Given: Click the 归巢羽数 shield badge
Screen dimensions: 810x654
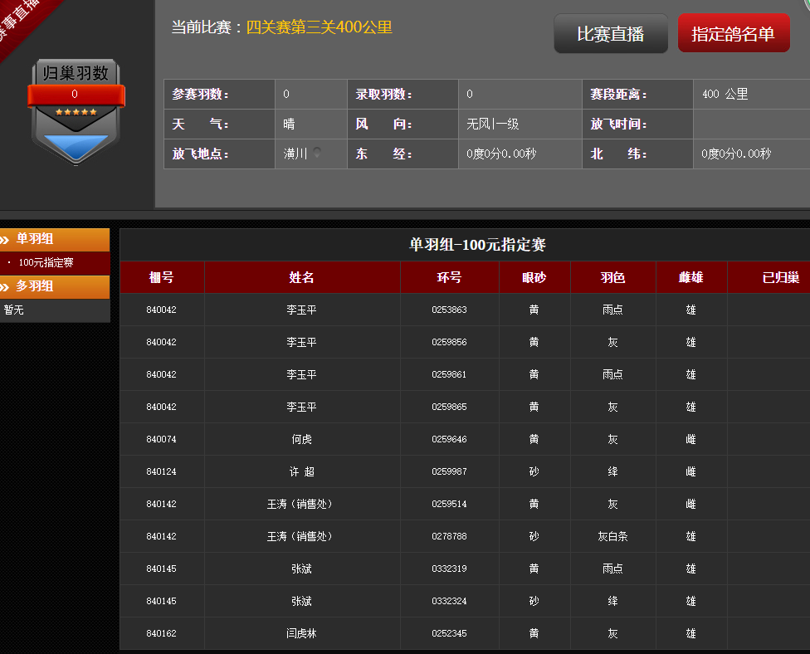Looking at the screenshot, I should [x=76, y=112].
